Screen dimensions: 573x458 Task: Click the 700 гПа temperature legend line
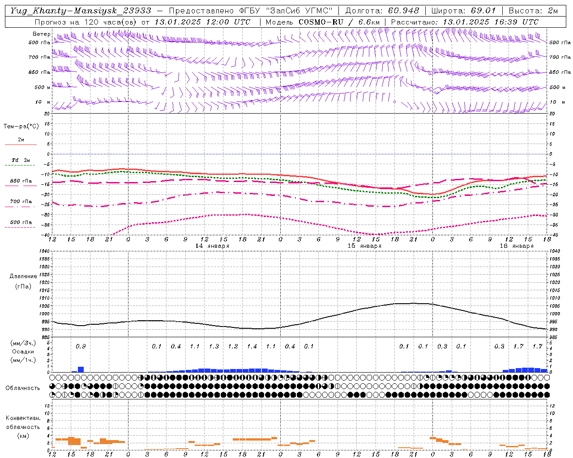(x=21, y=207)
